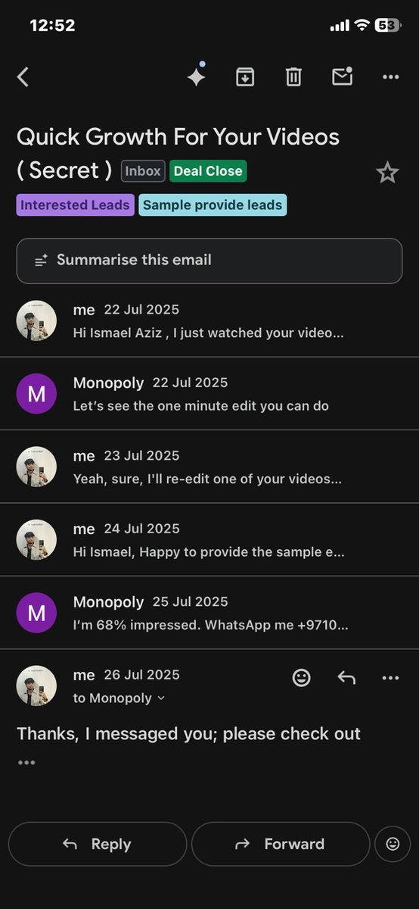
Task: Tap the emoji button beside Forward
Action: click(393, 844)
